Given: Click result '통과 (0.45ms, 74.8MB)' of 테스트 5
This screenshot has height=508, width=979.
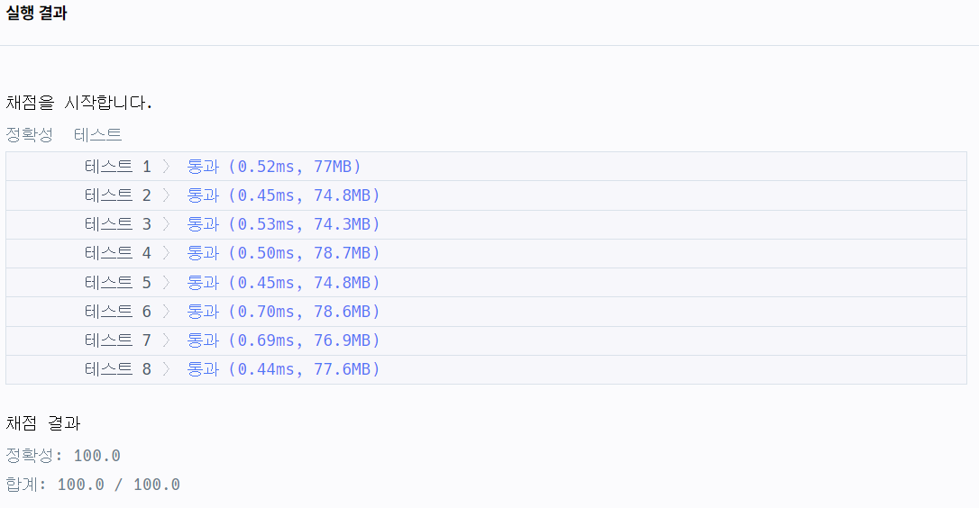Looking at the screenshot, I should pyautogui.click(x=283, y=283).
